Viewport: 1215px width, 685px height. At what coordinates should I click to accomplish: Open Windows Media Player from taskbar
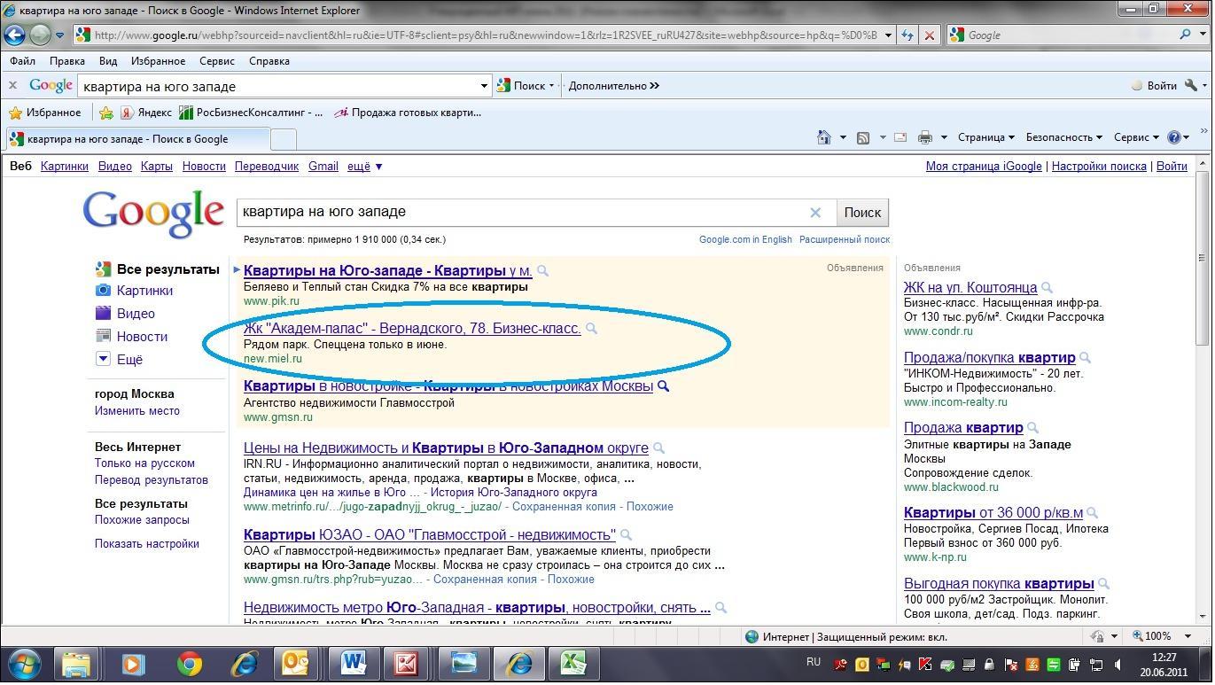click(133, 664)
